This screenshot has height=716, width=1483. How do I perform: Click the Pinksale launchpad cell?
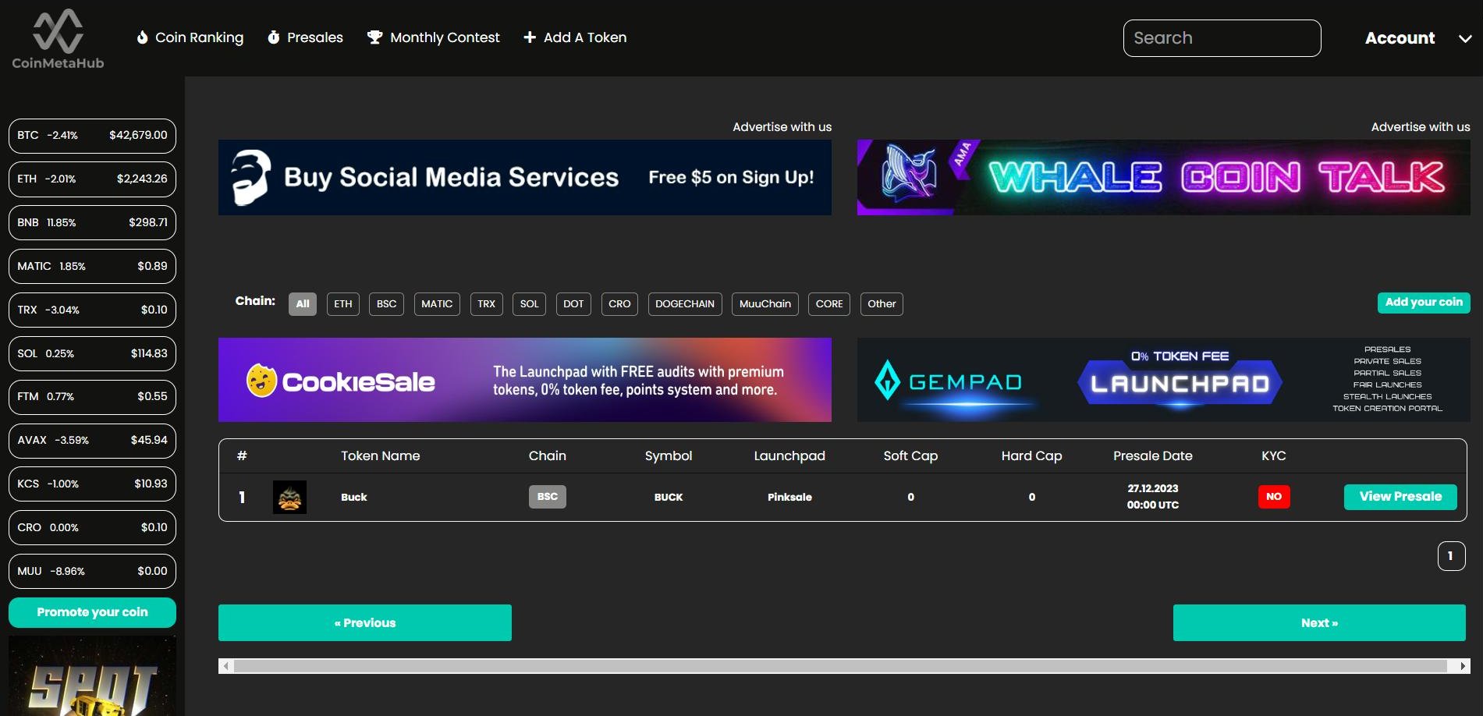pyautogui.click(x=789, y=498)
